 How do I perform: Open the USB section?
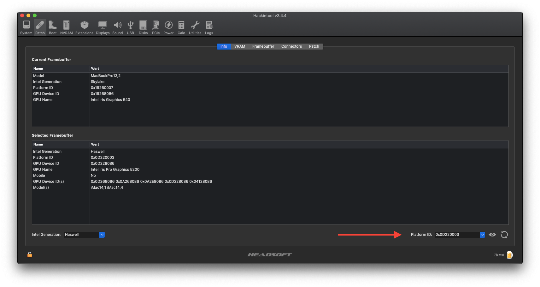131,27
